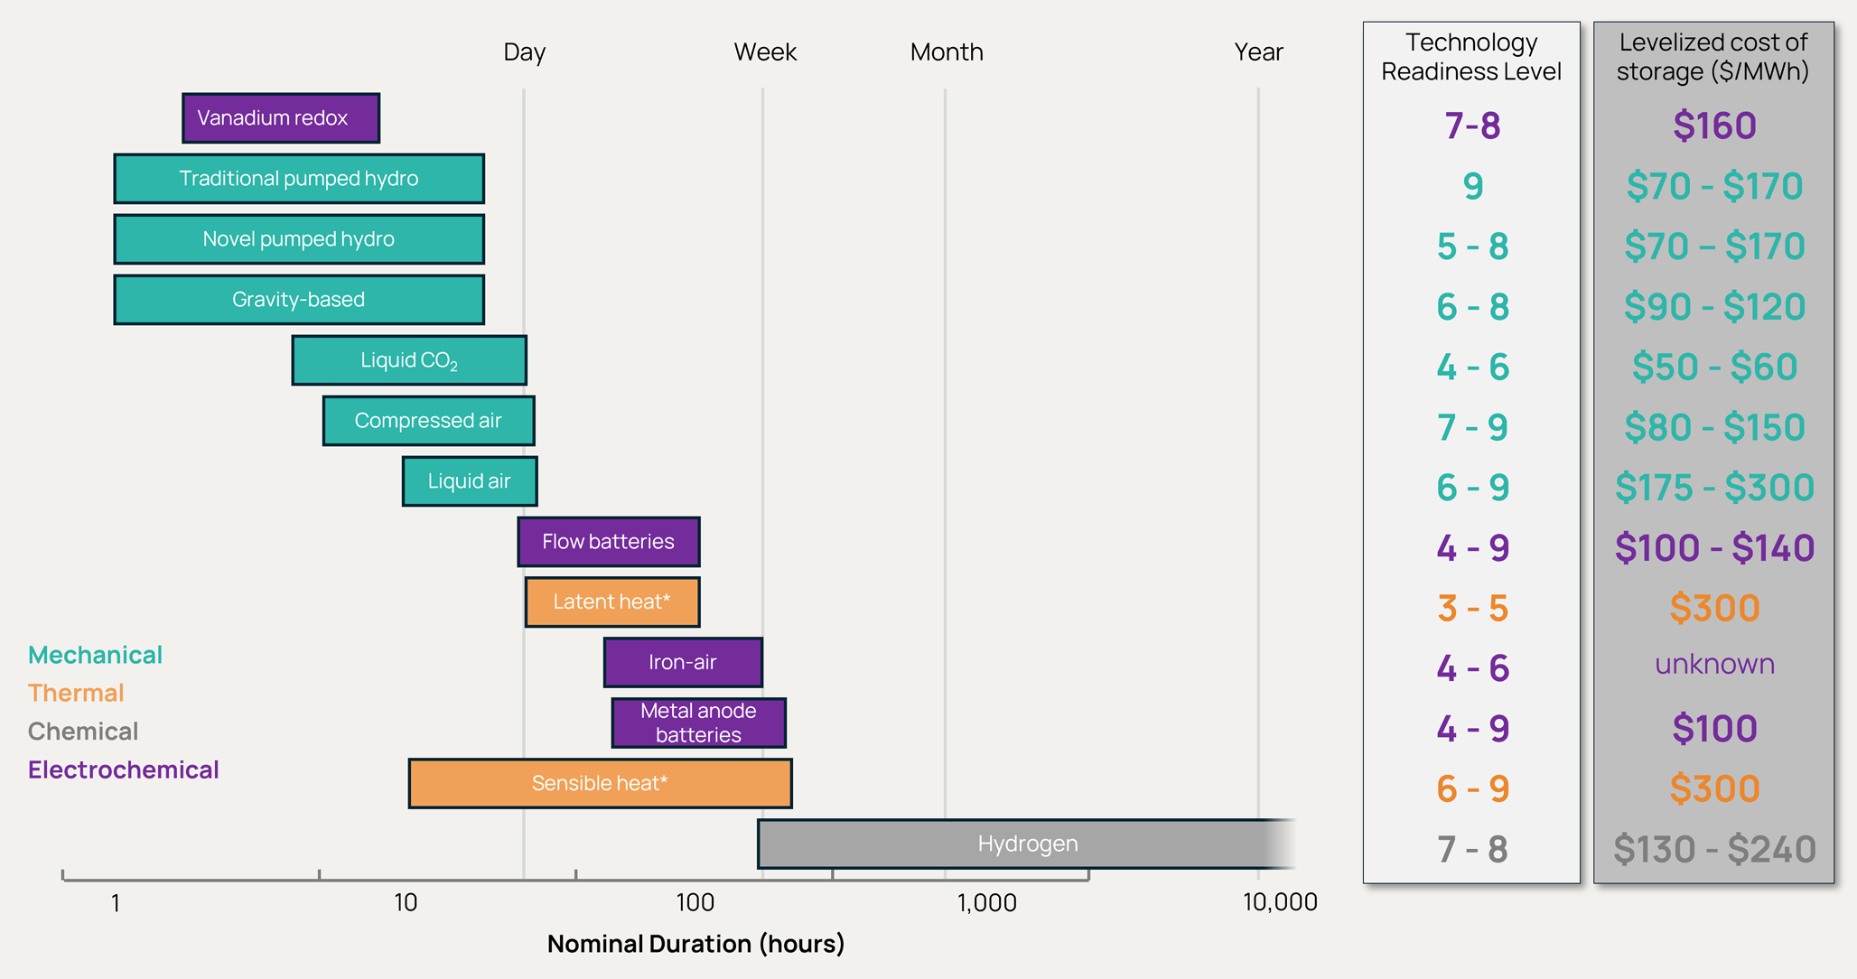Click the readiness level value 9
The image size is (1857, 979).
coord(1473,187)
